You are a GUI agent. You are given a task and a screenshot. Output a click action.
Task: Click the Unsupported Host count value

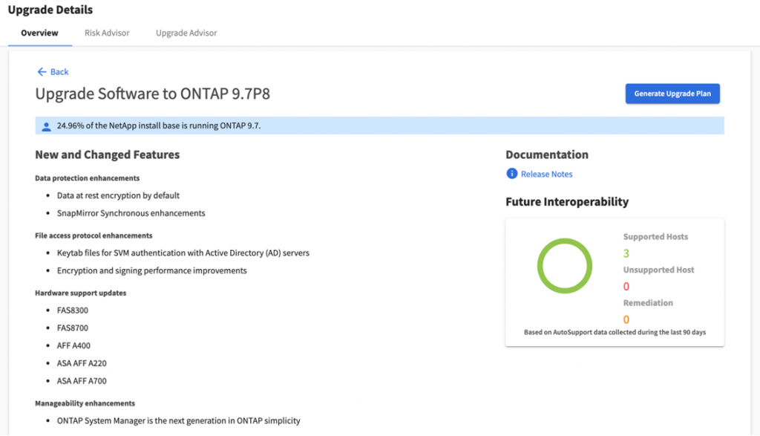(626, 286)
